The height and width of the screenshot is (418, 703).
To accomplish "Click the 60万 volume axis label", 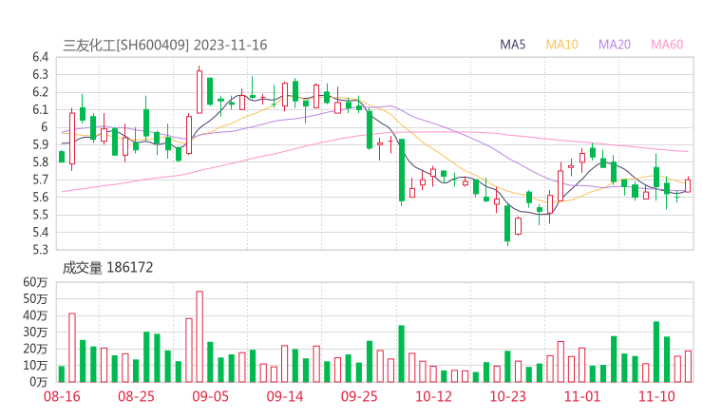I will coord(35,282).
